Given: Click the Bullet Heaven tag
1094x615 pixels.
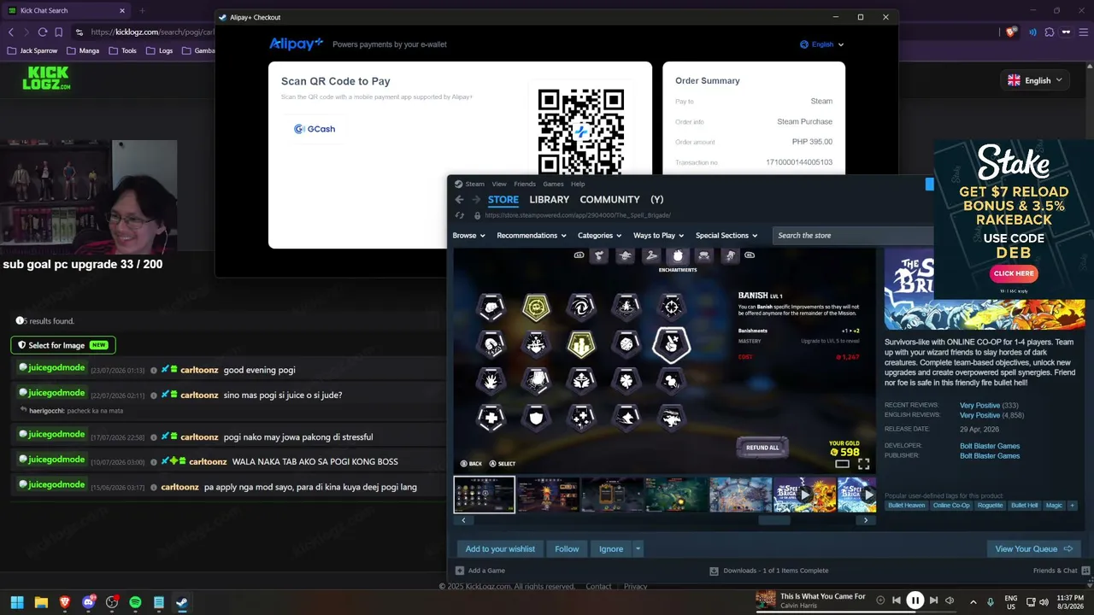Looking at the screenshot, I should (x=906, y=506).
